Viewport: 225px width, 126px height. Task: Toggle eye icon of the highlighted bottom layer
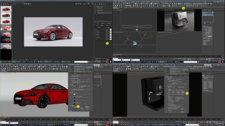tap(95, 13)
